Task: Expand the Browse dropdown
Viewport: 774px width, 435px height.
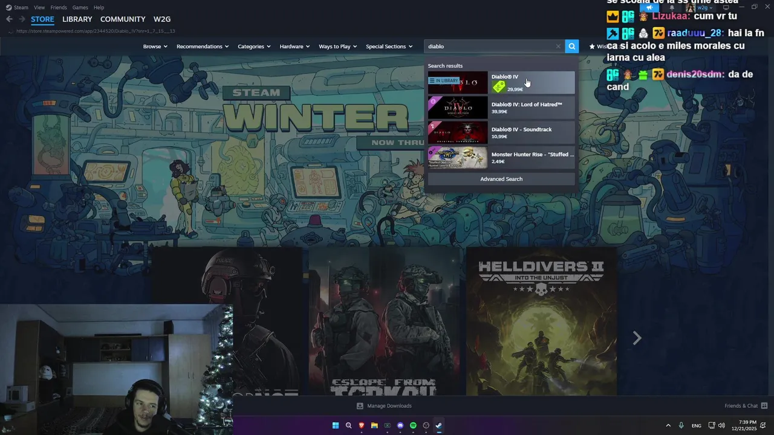Action: tap(155, 47)
